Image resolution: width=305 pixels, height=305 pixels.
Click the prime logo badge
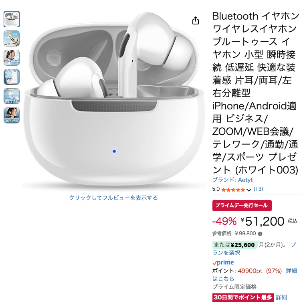[x=223, y=263]
